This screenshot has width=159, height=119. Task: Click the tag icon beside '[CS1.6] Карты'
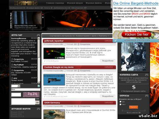[45, 61]
